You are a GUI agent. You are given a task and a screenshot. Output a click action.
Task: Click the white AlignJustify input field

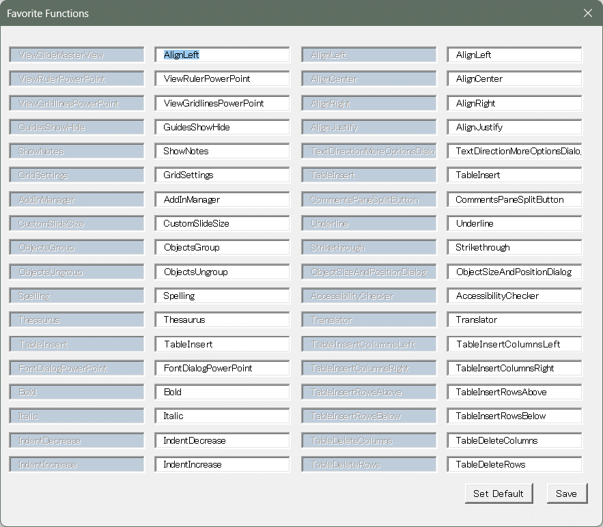(x=514, y=128)
